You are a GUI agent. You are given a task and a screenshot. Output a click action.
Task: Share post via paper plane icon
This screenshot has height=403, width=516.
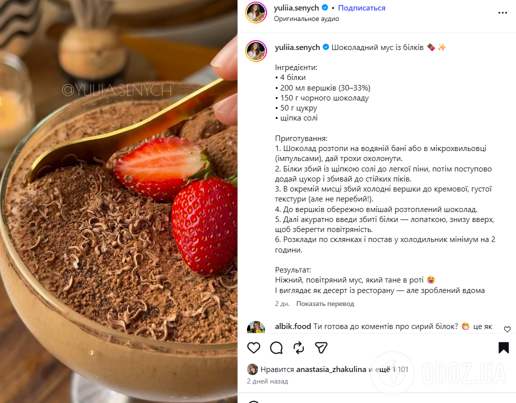coord(321,347)
